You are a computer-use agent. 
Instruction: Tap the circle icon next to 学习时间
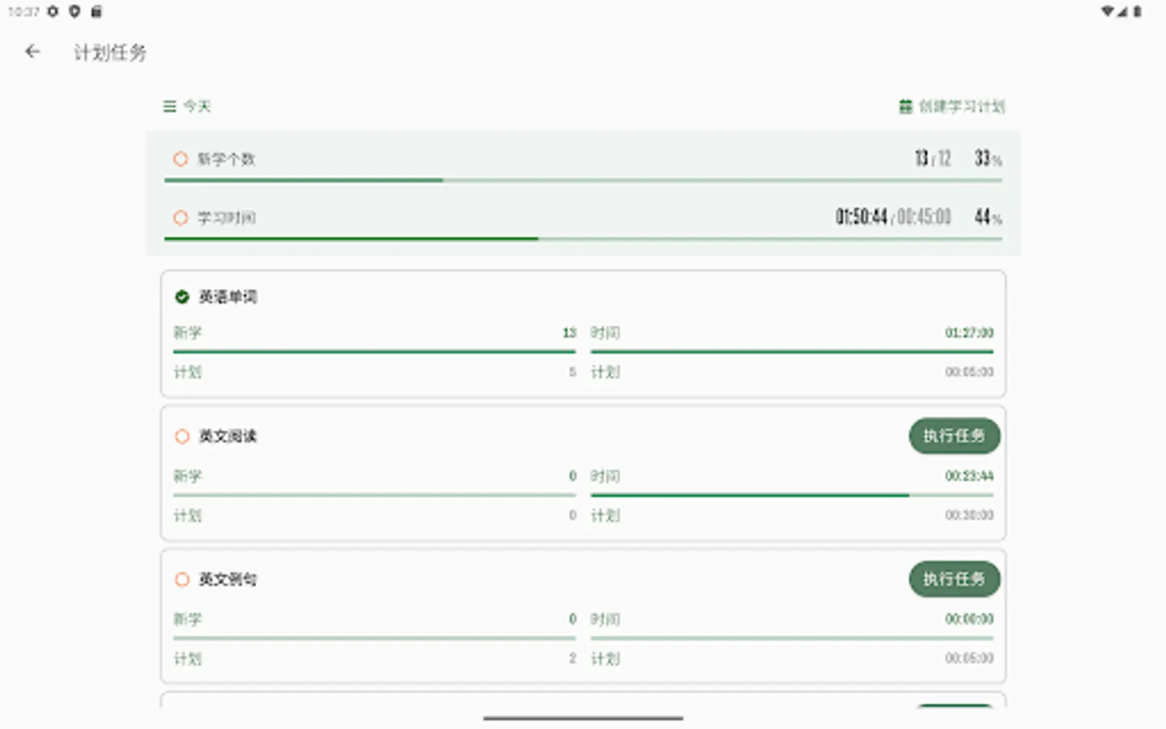pos(180,217)
